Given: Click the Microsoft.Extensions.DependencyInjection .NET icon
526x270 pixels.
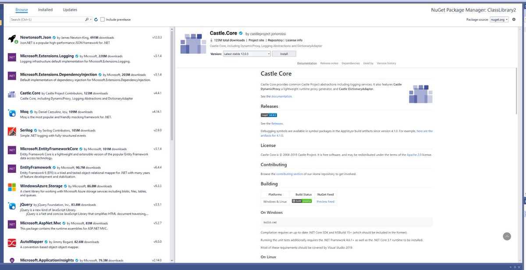Looking at the screenshot, I should (x=12, y=77).
